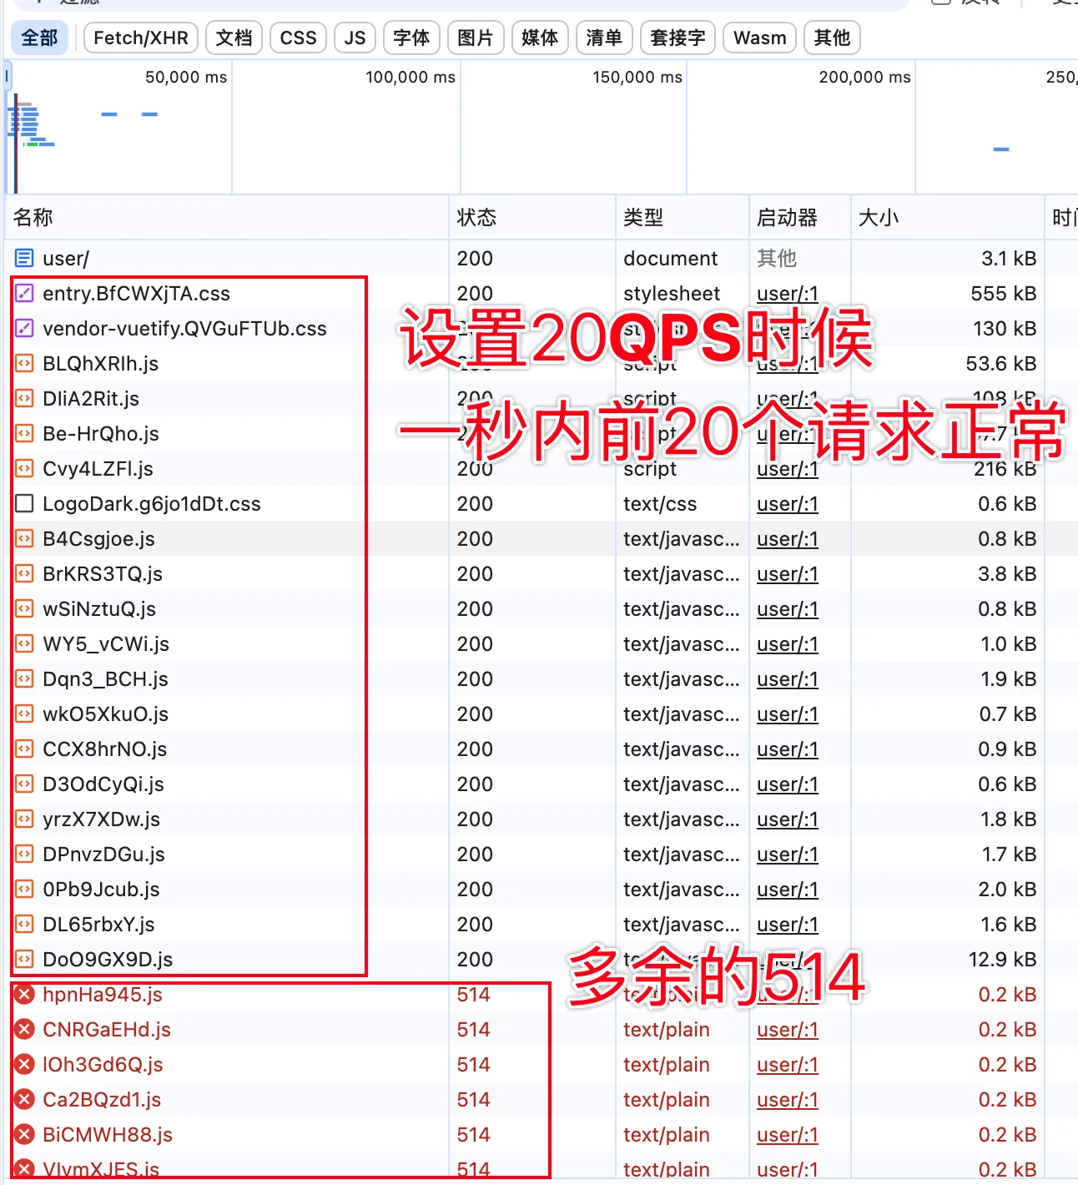Filter requests by Wasm

pos(760,38)
